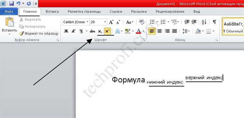
Task: Click the Save icon in quick access toolbar
Action: click(12, 4)
